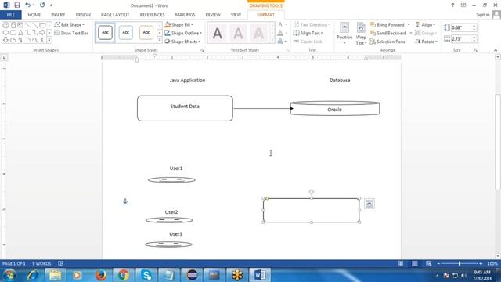The image size is (501, 282).
Task: Open Shape Outline dropdown
Action: pos(183,33)
